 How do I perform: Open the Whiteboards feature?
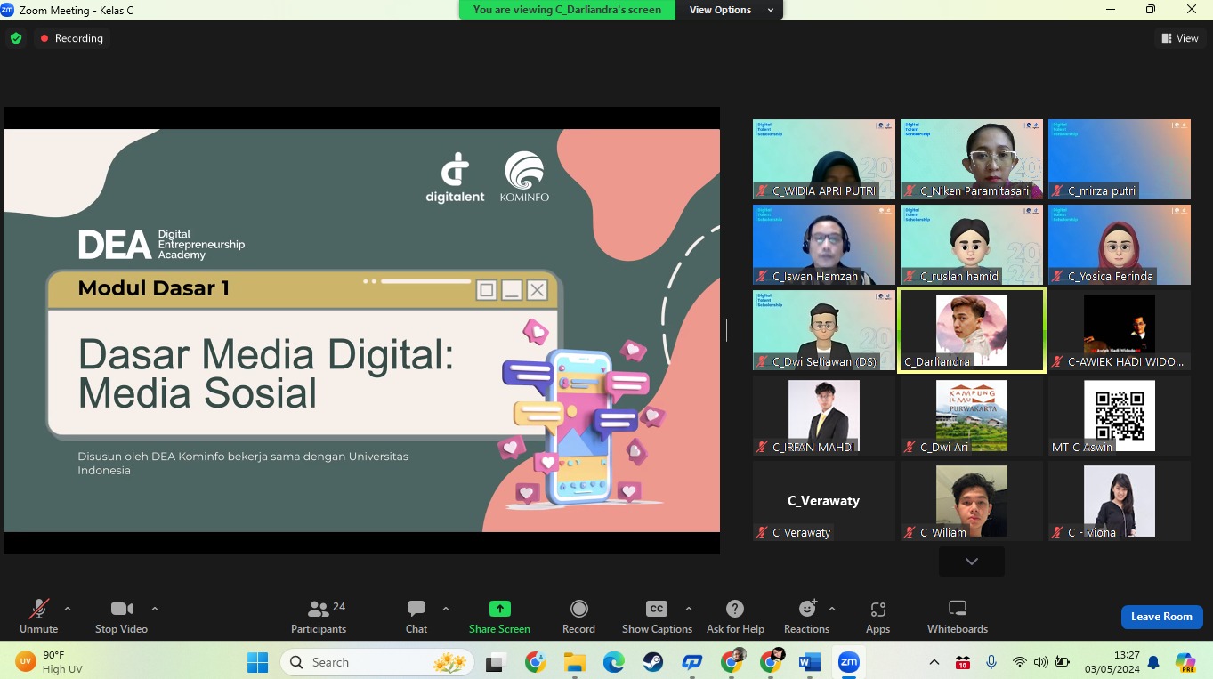(x=957, y=615)
